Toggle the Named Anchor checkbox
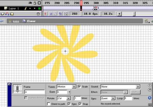The image size is (153, 107). pyautogui.click(x=26, y=98)
